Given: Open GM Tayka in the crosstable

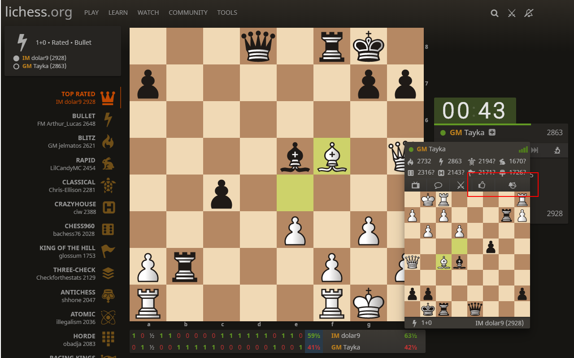Looking at the screenshot, I should click(345, 347).
